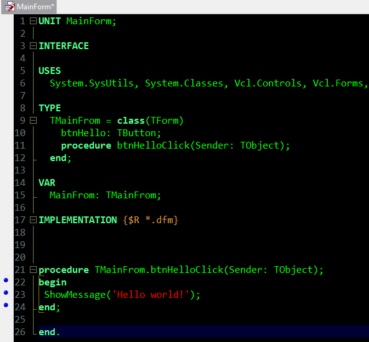Screen dimensions: 369x342
Task: Click line number 1 in gutter
Action: (22, 21)
